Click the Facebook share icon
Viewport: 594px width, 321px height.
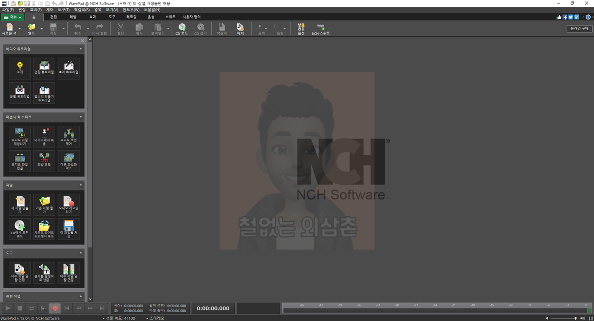[x=565, y=17]
